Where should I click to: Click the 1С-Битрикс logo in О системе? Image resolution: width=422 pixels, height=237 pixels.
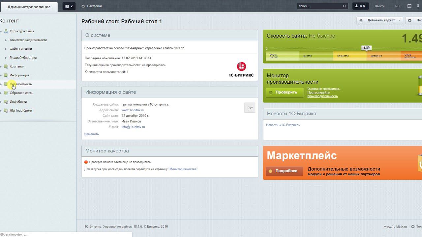click(x=241, y=69)
